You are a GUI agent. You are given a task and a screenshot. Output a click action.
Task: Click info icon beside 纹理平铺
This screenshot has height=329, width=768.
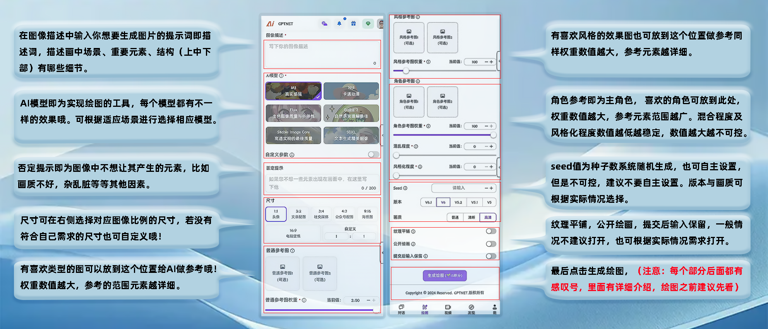pos(413,231)
